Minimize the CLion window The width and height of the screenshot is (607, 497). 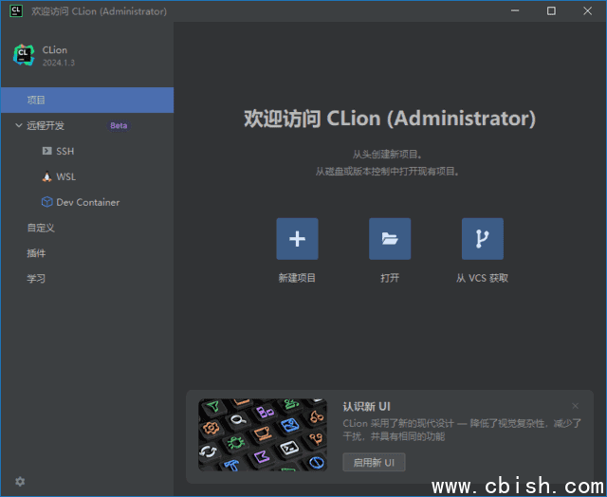(515, 10)
